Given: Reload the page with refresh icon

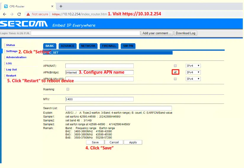Looking at the screenshot, I should tap(19, 14).
